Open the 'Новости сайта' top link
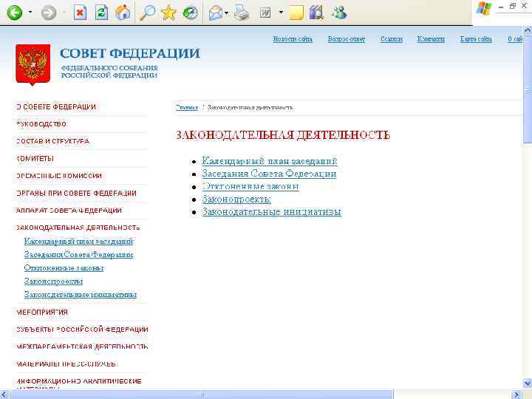The width and height of the screenshot is (532, 399). [293, 39]
